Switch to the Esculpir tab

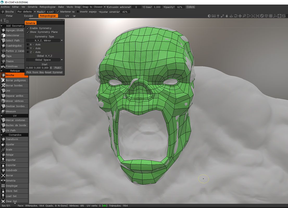coord(29,16)
